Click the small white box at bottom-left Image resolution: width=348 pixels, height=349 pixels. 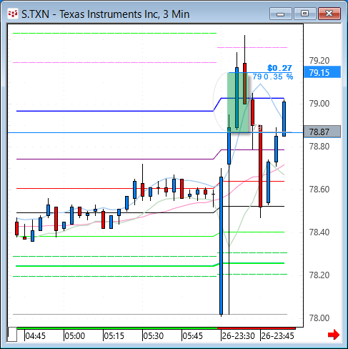[x=12, y=335]
